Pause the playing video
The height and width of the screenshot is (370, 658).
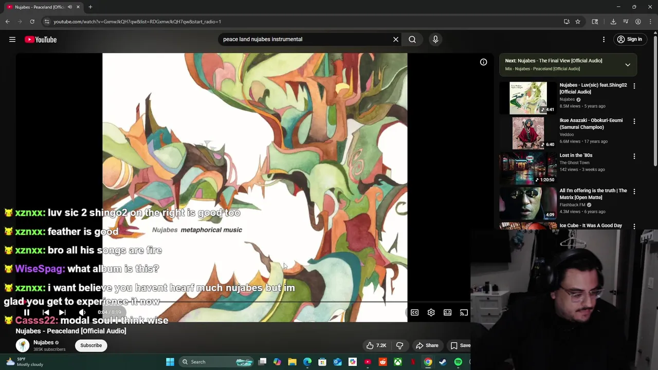[x=27, y=312]
